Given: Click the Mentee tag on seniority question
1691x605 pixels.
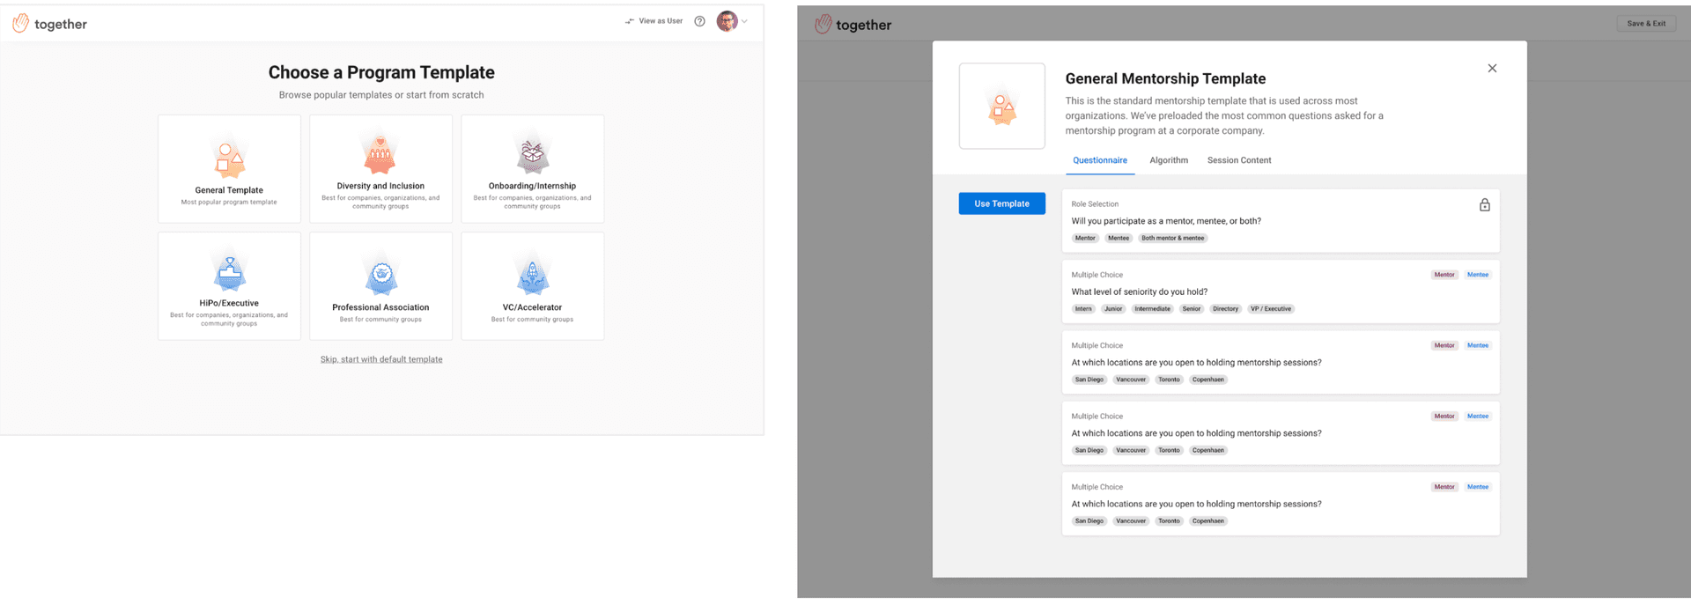Looking at the screenshot, I should [x=1478, y=275].
